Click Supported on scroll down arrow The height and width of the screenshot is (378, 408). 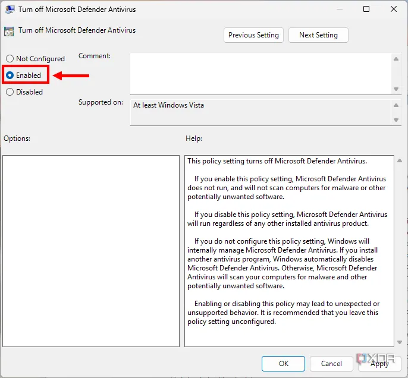(396, 120)
